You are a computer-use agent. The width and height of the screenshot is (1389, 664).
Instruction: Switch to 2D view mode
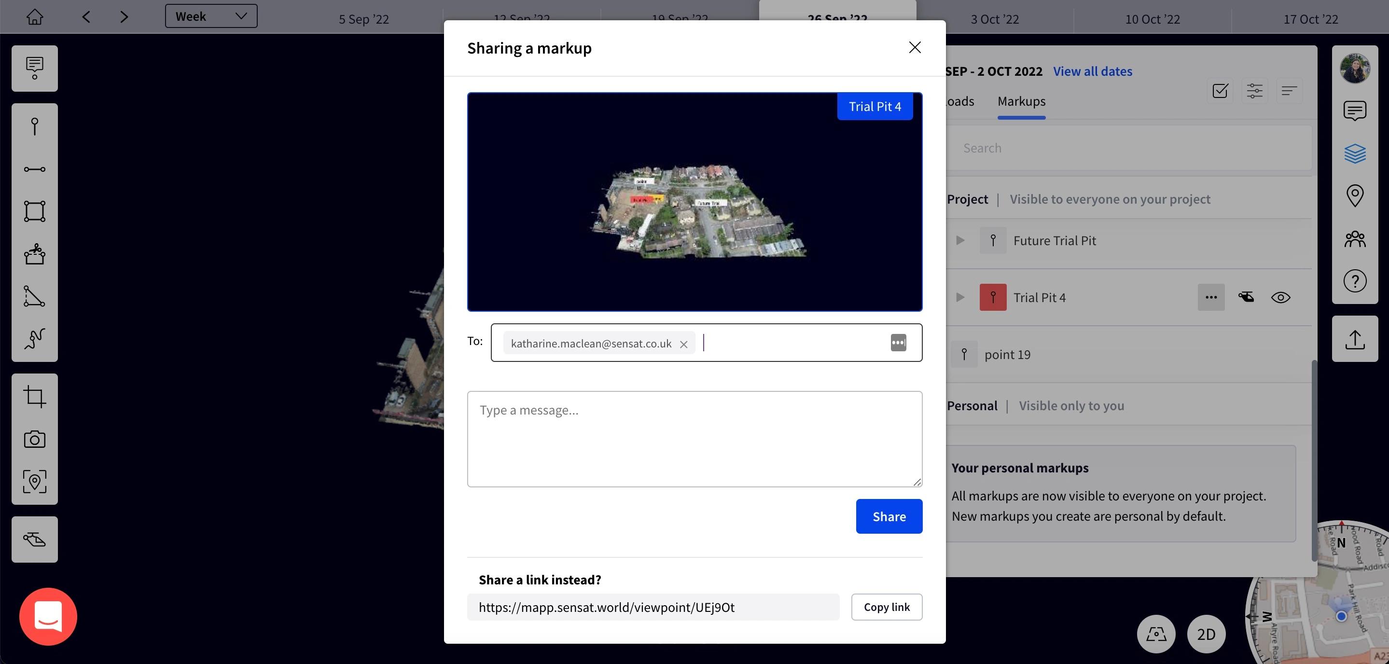point(1206,635)
